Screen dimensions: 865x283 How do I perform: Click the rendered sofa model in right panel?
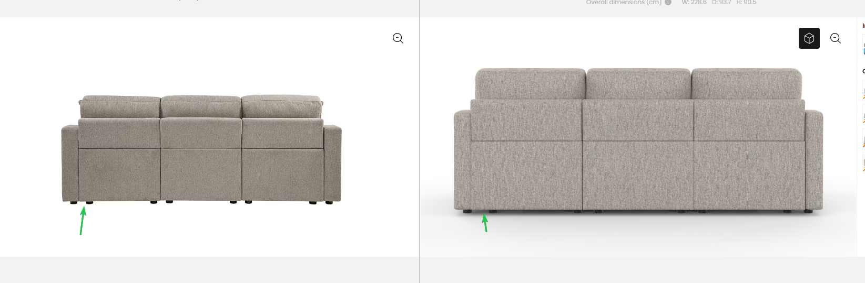click(638, 140)
